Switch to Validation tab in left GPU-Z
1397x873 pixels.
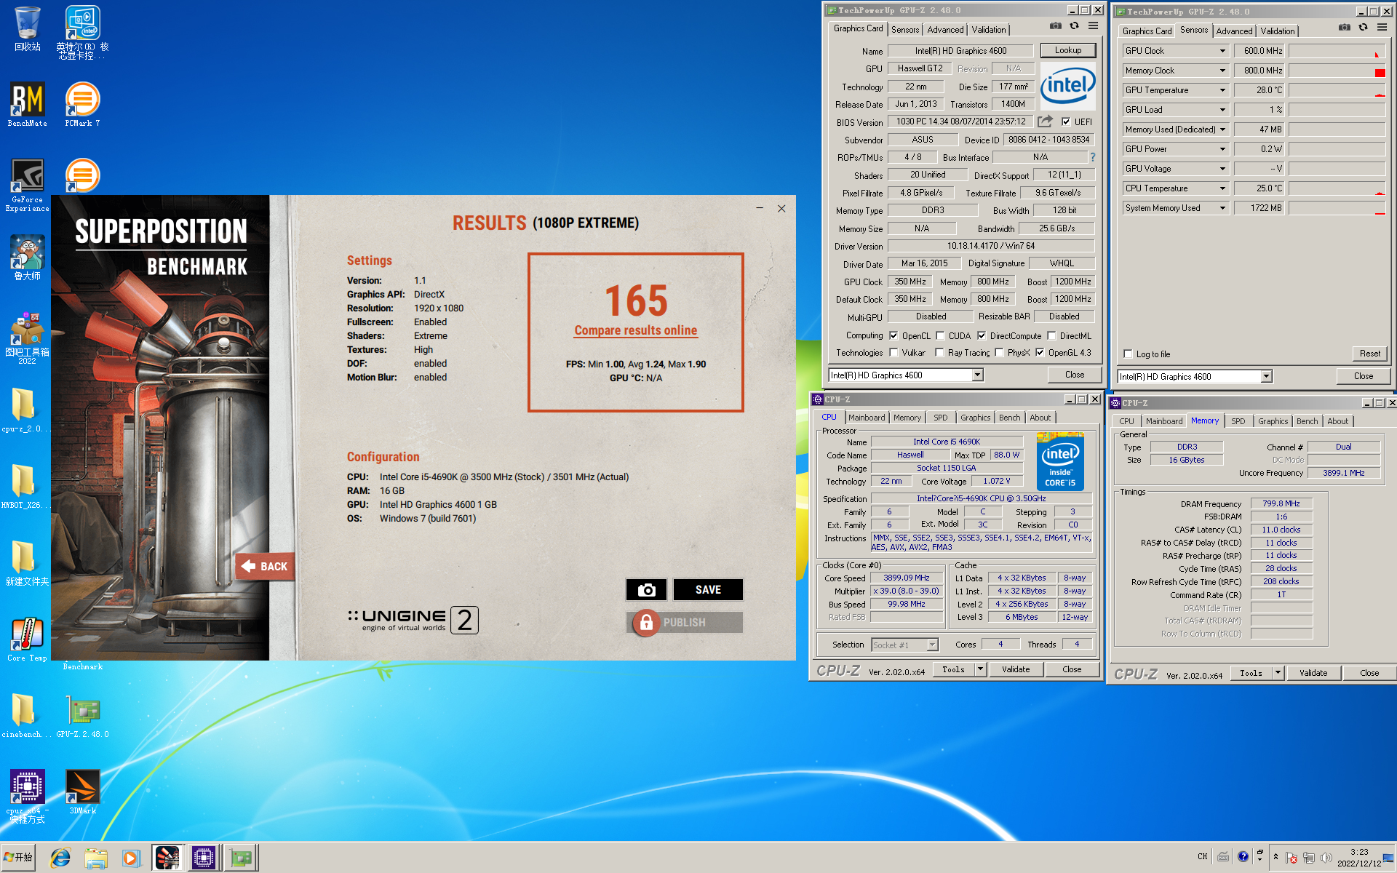pos(989,30)
